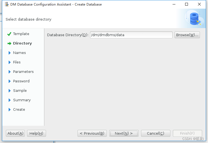Continue with Next(N) > button

tap(124, 133)
